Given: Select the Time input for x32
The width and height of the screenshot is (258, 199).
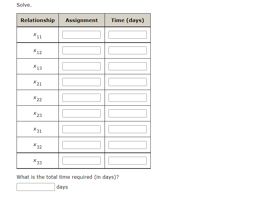Looking at the screenshot, I should pyautogui.click(x=127, y=145).
